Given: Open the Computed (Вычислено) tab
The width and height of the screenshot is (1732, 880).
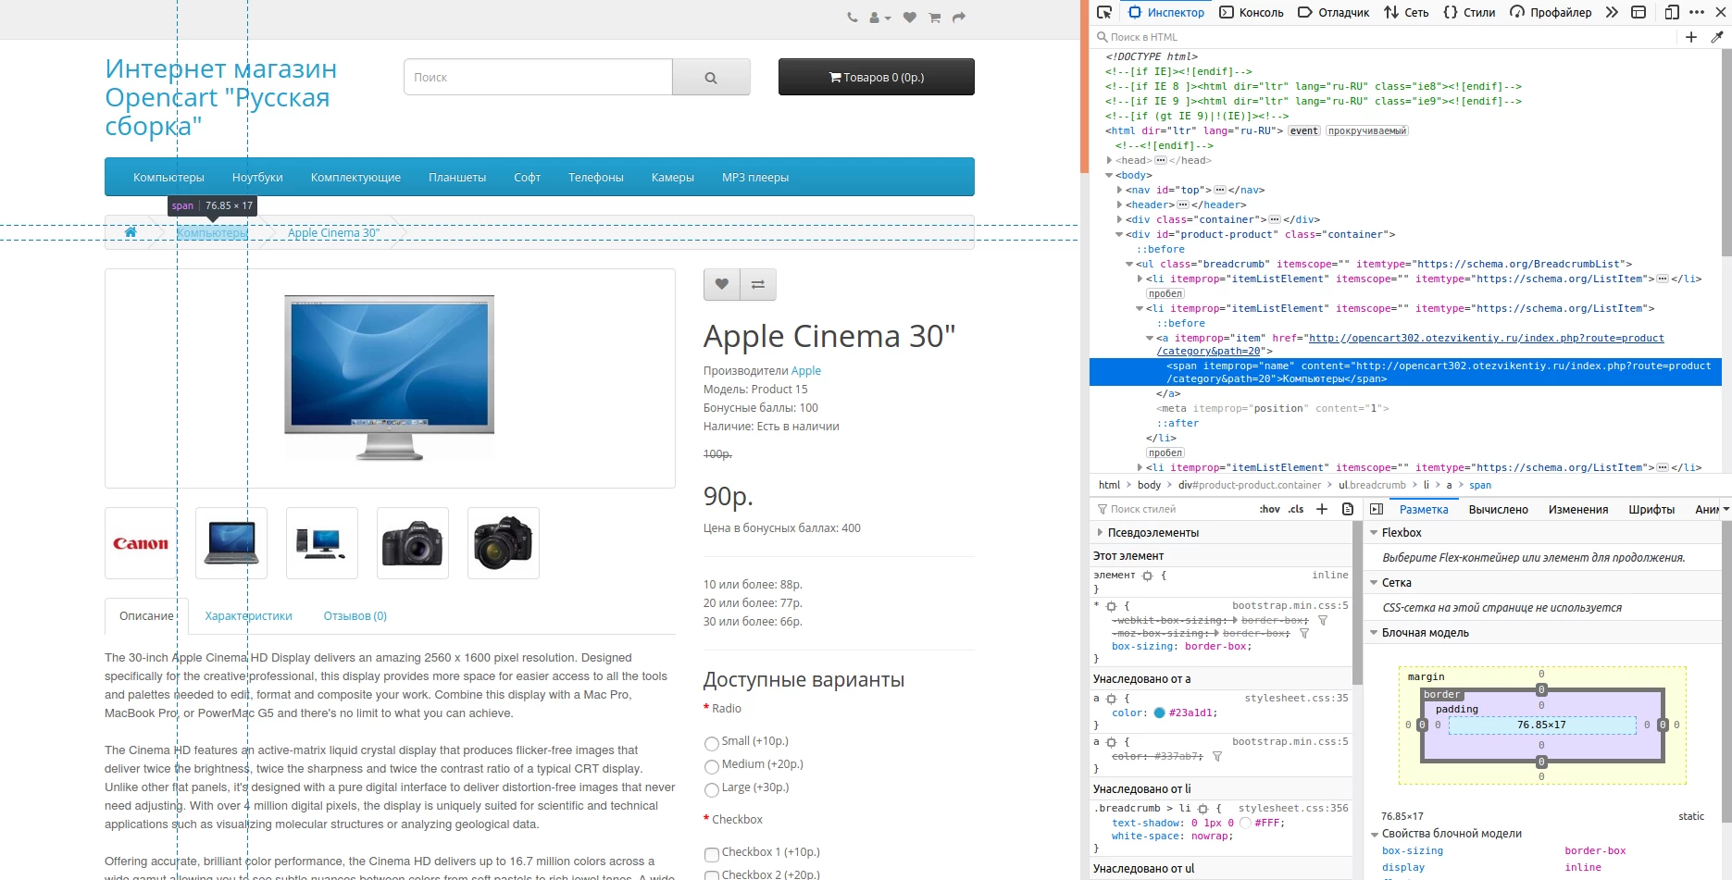Looking at the screenshot, I should 1498,510.
